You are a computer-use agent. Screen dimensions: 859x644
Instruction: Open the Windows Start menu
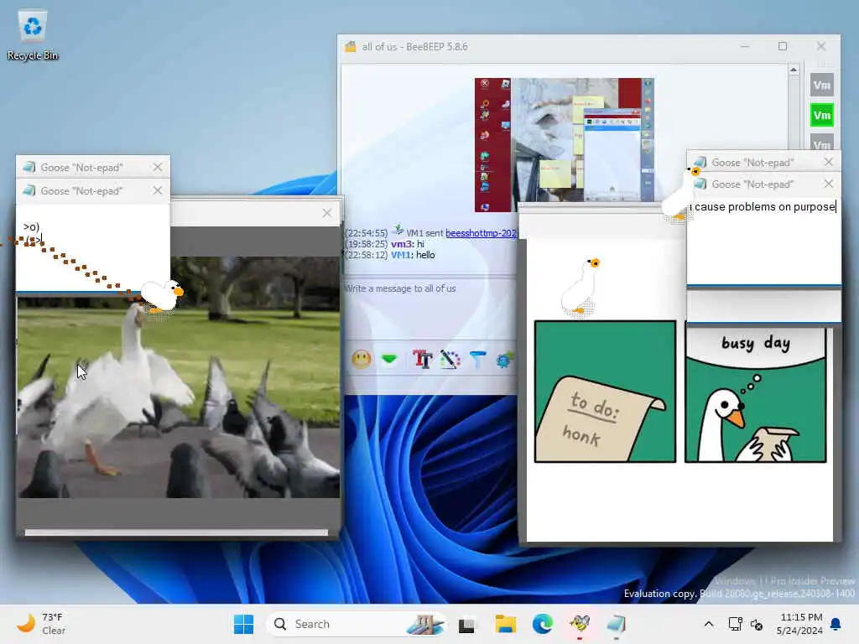[244, 624]
